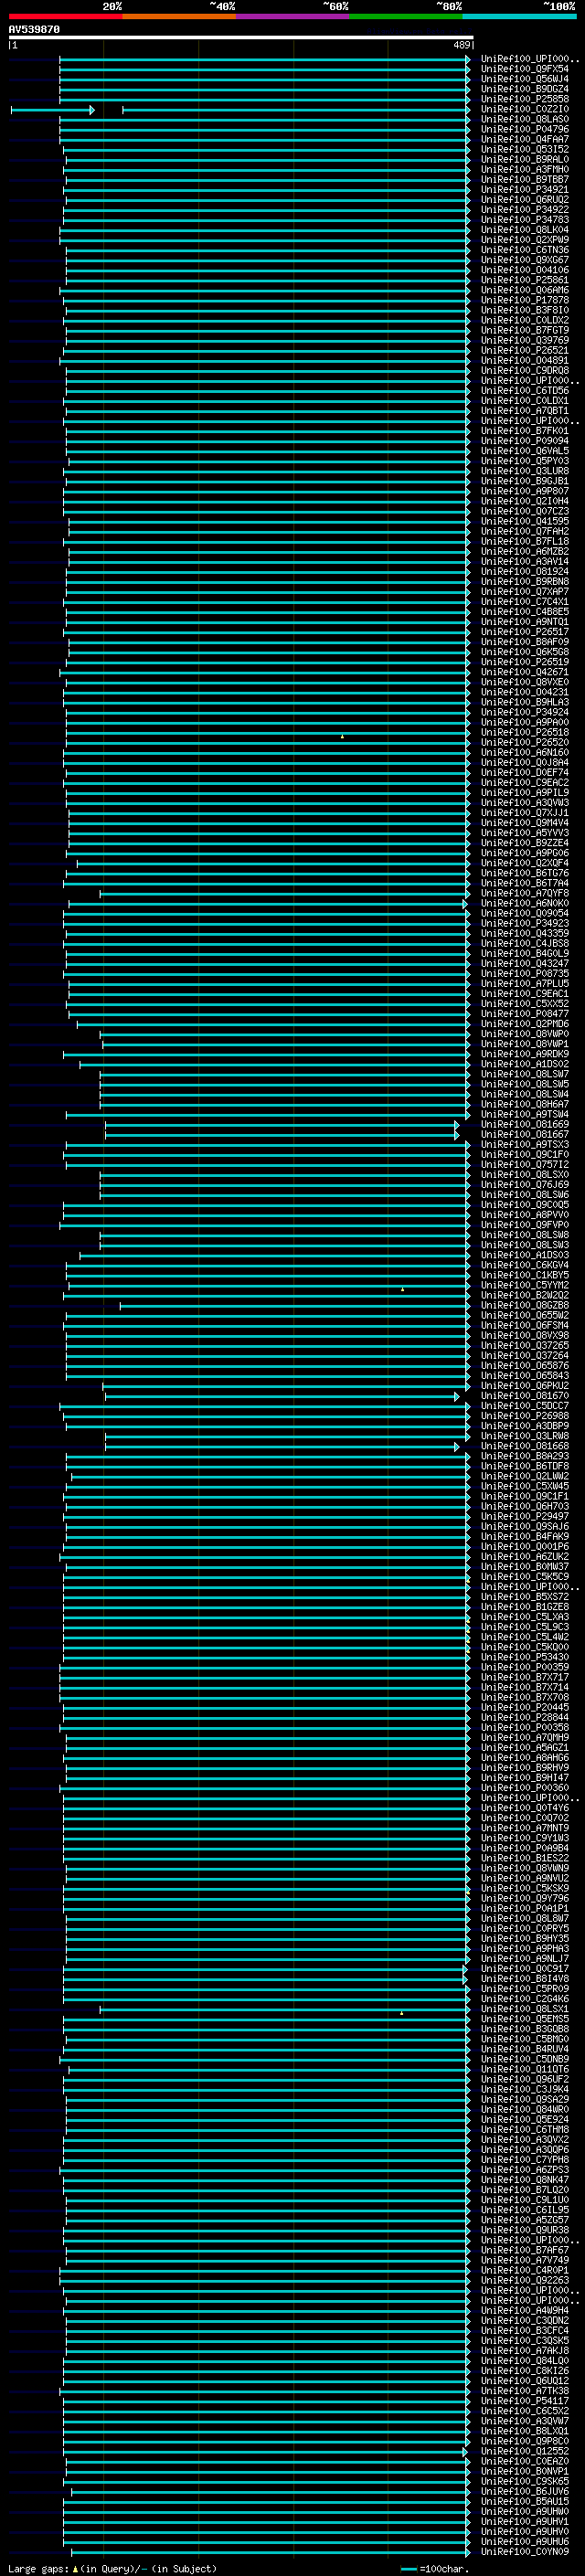The width and height of the screenshot is (585, 2576).
Task: Click the short left alignment segment of C0Z2I0
Action: tap(52, 109)
